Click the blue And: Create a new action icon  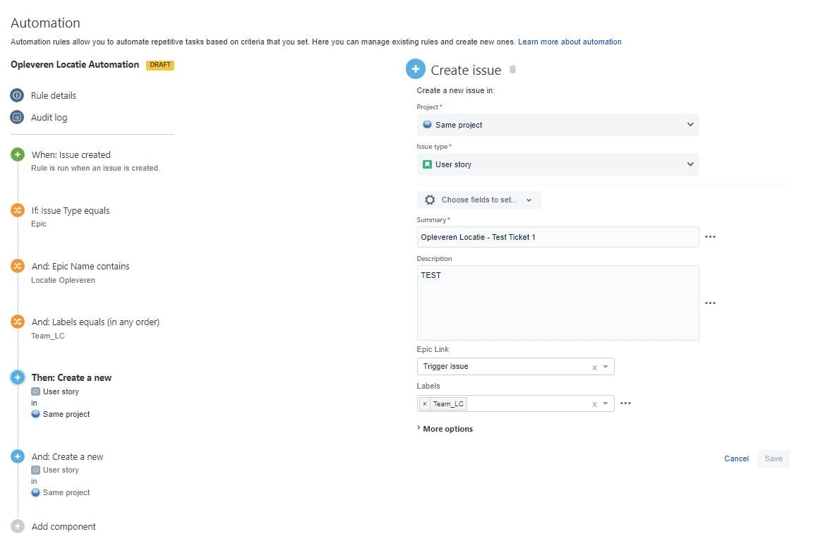click(x=18, y=456)
